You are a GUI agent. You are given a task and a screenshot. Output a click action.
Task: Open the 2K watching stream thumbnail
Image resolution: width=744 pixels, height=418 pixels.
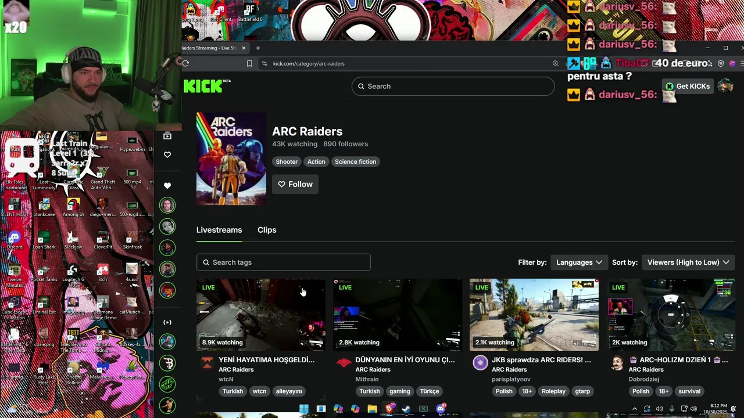coord(671,315)
